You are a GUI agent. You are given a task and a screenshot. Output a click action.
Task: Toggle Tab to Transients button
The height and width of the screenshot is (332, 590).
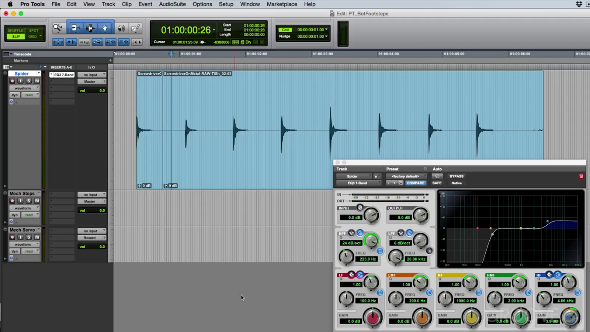(x=71, y=42)
